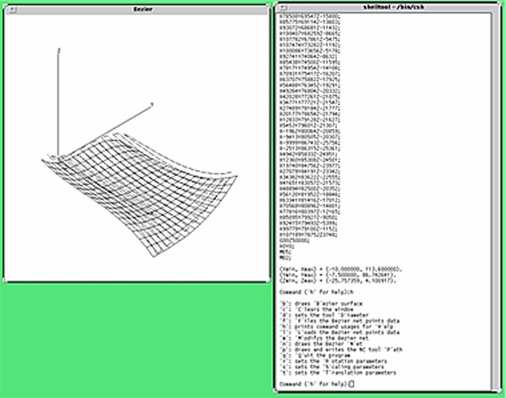The height and width of the screenshot is (398, 506).
Task: Click the Z axis label in Bezier window
Action: tap(59, 50)
